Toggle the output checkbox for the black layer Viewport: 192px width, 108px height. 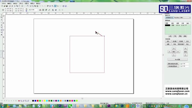click(186, 25)
